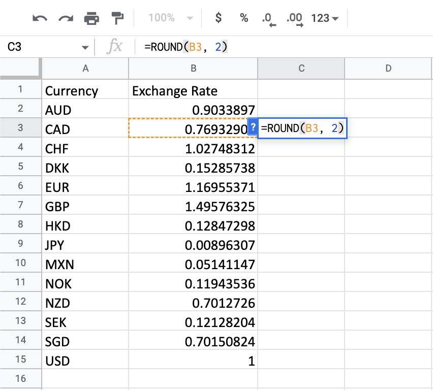Select the HKD cell
433x390 pixels.
pos(85,224)
